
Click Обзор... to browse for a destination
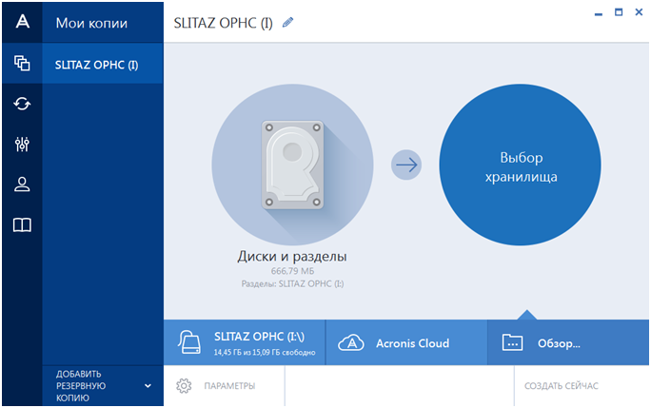568,342
